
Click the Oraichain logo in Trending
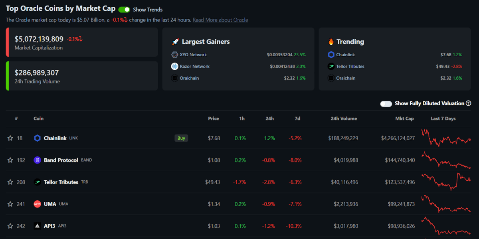click(331, 78)
